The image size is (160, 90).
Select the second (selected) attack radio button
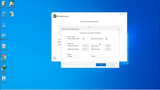coord(59,42)
